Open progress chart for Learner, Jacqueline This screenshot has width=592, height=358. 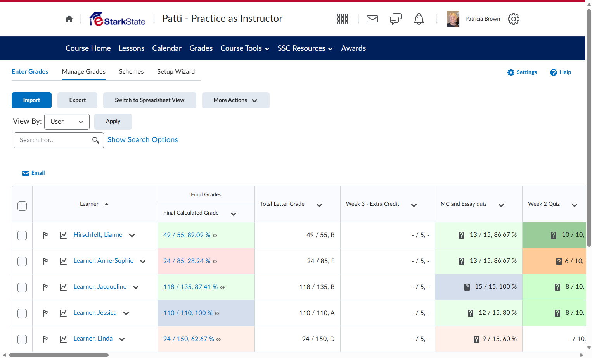(x=63, y=287)
